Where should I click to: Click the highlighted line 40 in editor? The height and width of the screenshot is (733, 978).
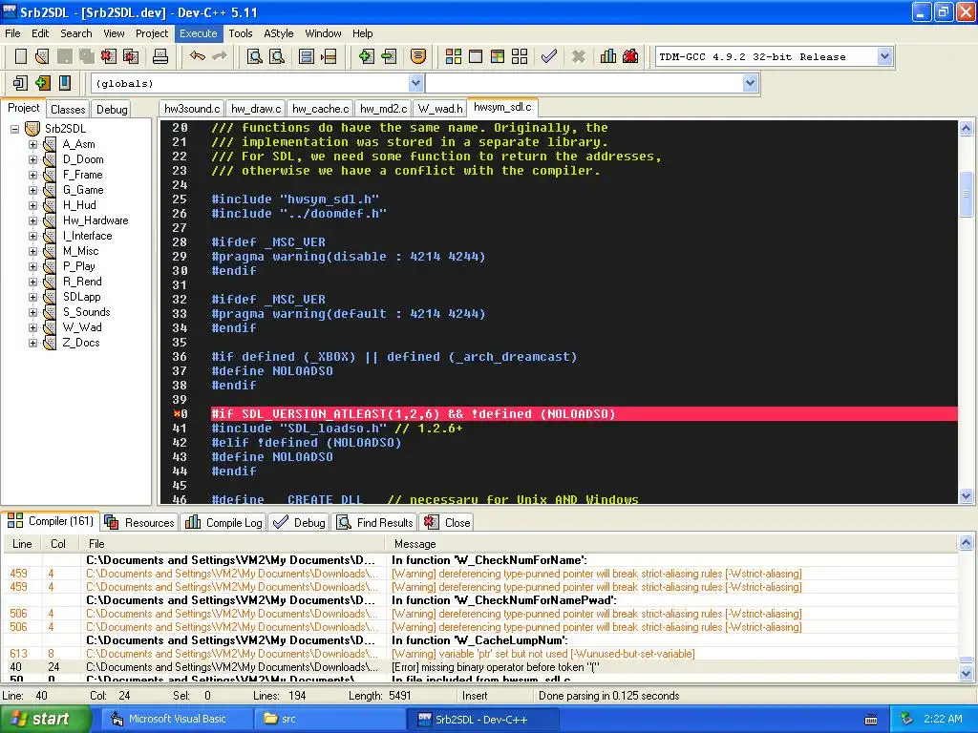(559, 414)
